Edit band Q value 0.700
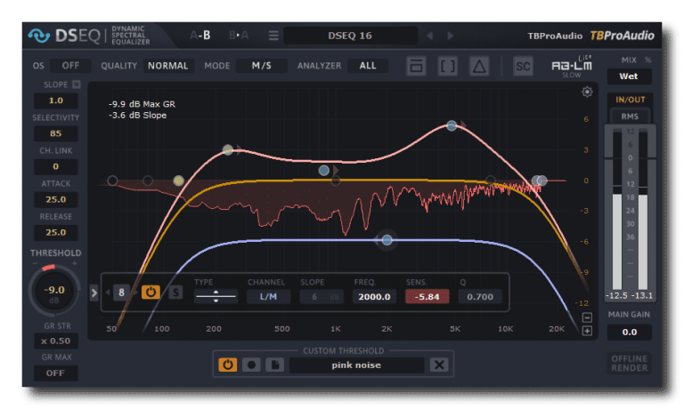Image resolution: width=684 pixels, height=409 pixels. pos(480,297)
